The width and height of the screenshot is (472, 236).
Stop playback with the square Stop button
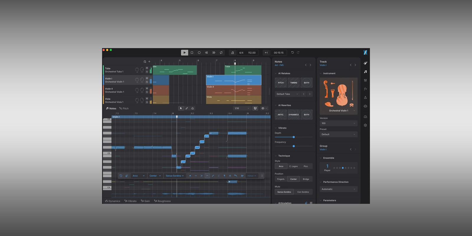pyautogui.click(x=192, y=53)
